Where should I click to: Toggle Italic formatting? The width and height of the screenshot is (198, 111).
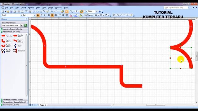pos(41,15)
